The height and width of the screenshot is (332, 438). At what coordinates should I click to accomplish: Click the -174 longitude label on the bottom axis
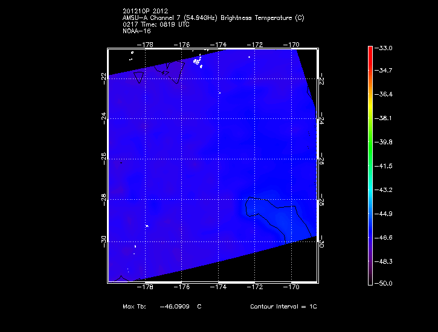[x=219, y=287]
